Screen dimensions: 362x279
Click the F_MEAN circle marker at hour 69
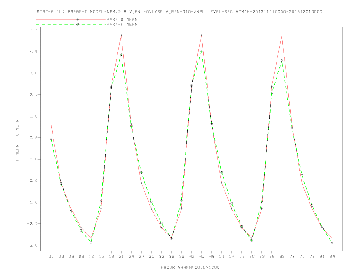tap(282, 61)
